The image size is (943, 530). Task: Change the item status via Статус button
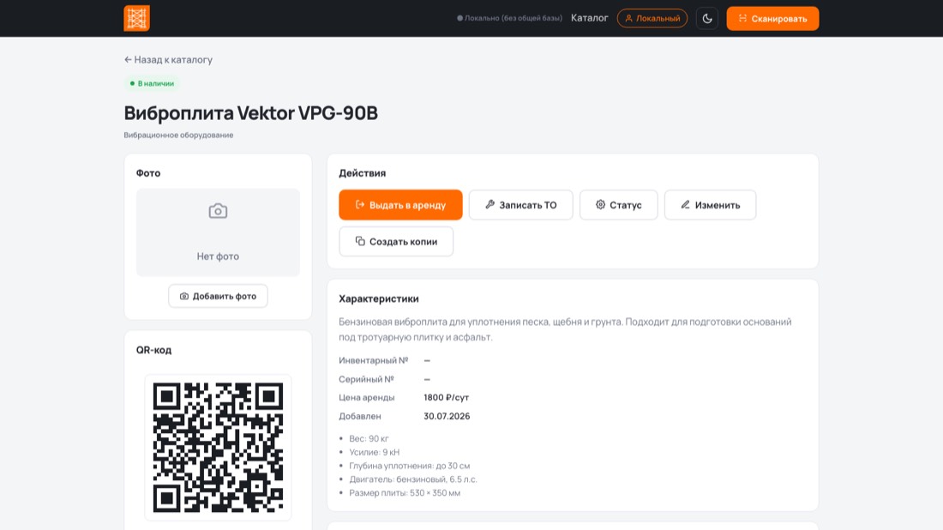pos(618,205)
